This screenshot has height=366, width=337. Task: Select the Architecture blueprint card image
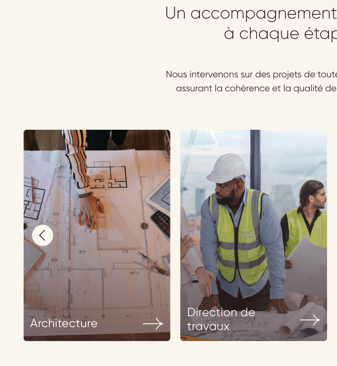(97, 235)
